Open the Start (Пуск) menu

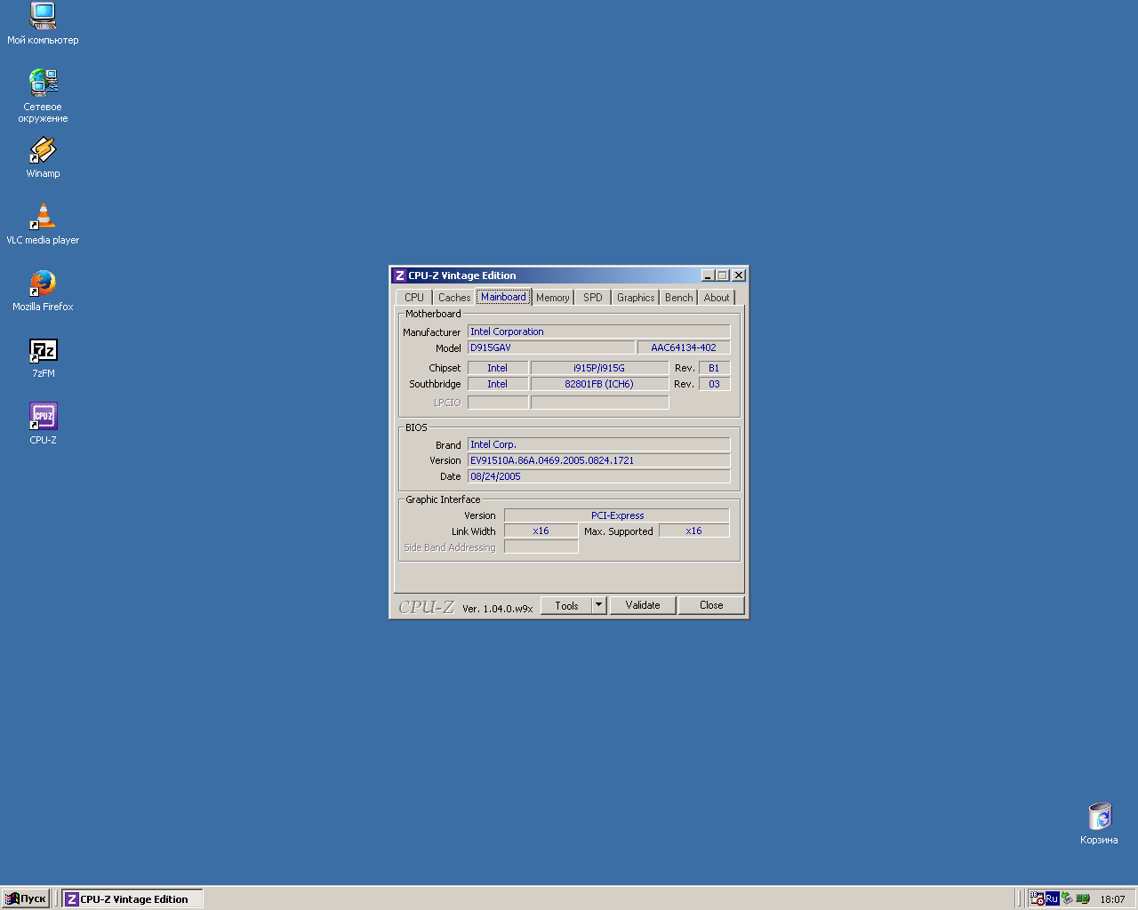click(26, 898)
